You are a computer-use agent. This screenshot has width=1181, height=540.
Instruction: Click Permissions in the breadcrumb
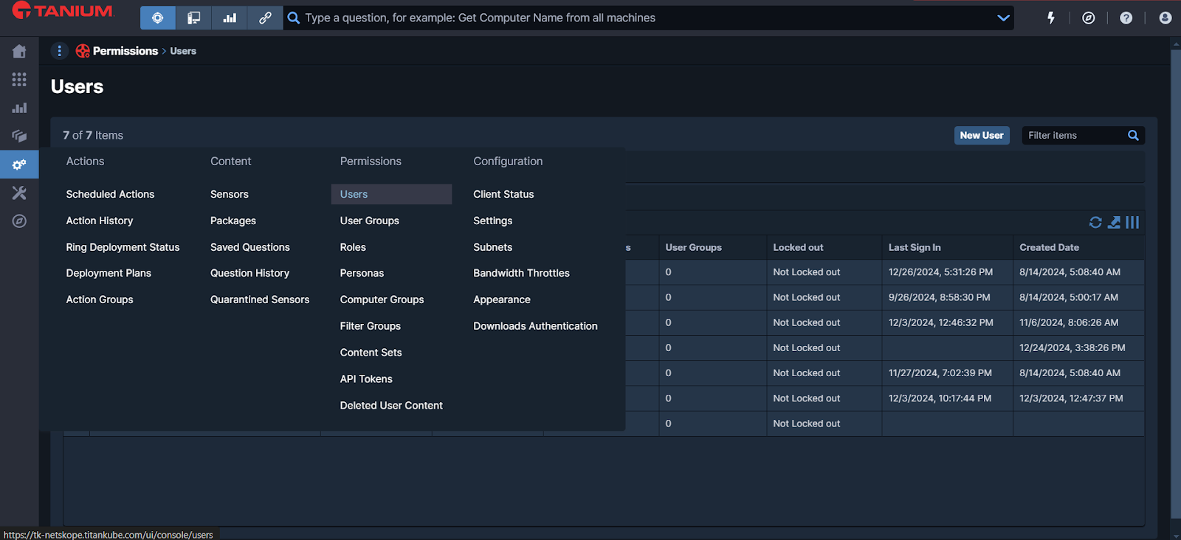[125, 51]
